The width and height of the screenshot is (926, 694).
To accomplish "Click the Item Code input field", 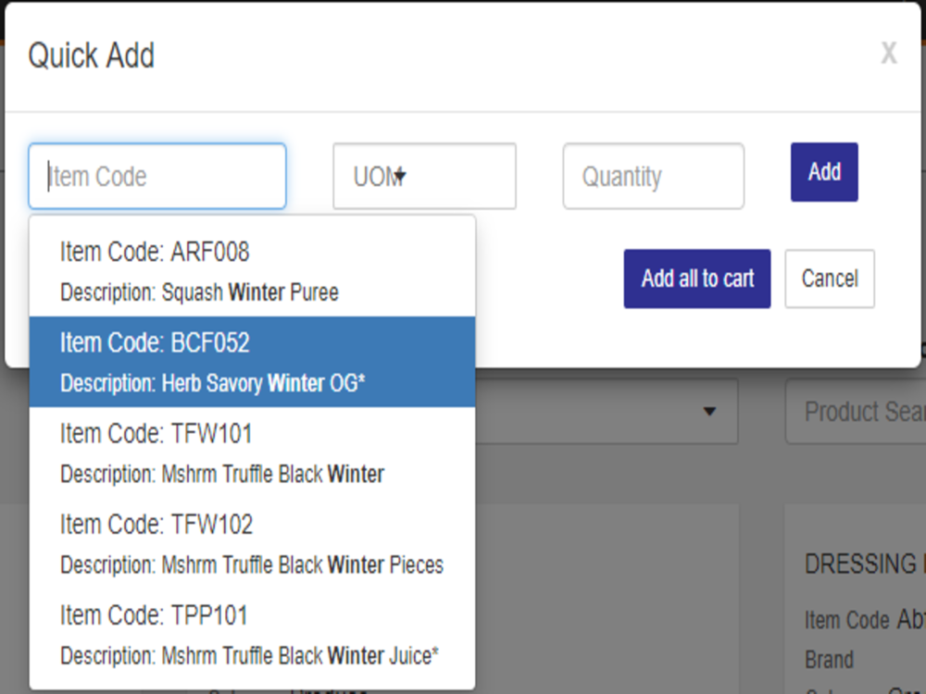I will [x=157, y=176].
